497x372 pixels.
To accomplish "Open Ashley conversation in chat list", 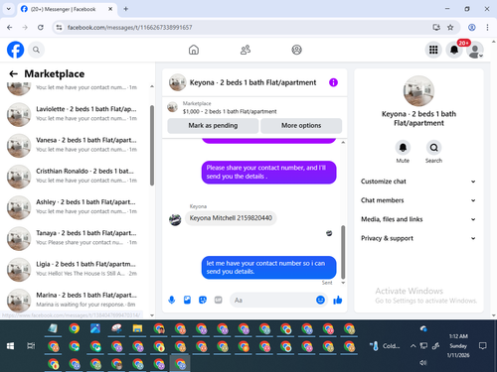I will (77, 207).
